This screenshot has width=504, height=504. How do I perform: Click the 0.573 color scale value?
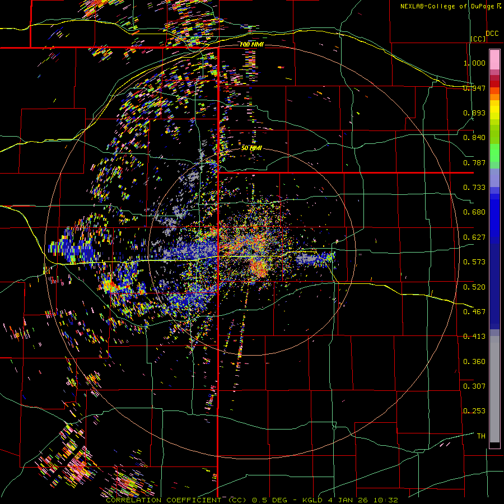click(474, 262)
